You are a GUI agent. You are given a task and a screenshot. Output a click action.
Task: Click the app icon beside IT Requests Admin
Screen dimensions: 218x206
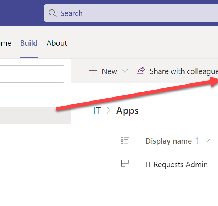pos(125,164)
